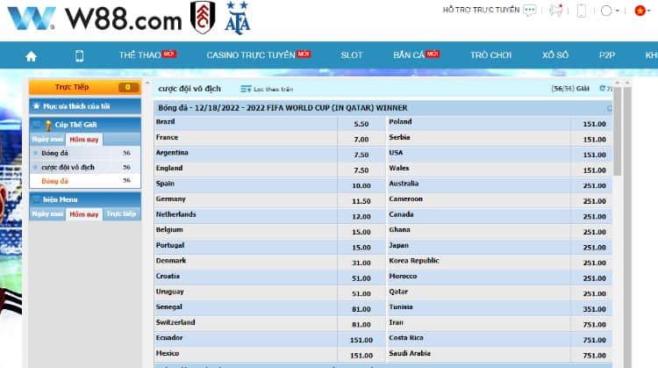Select USA odds 151.00
Viewport: 658px width, 368px height.
pyautogui.click(x=594, y=155)
